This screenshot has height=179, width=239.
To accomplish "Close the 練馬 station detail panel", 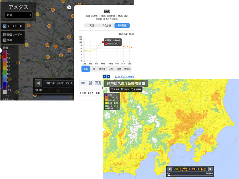I will [69, 7].
